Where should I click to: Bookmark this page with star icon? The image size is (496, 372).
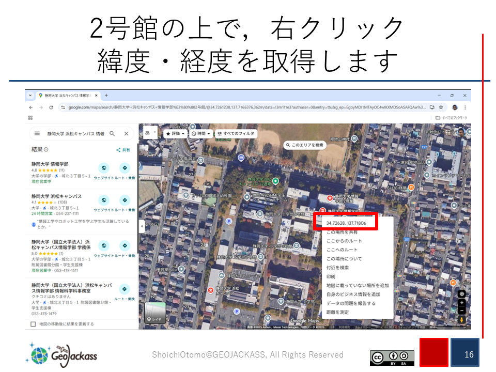(441, 107)
